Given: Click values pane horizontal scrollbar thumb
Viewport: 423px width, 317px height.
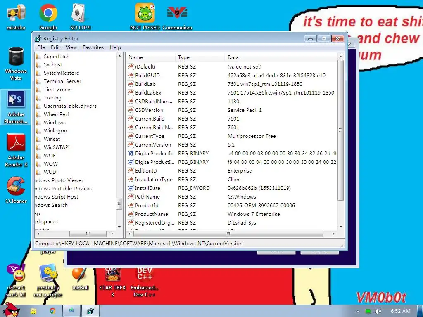Looking at the screenshot, I should [228, 234].
